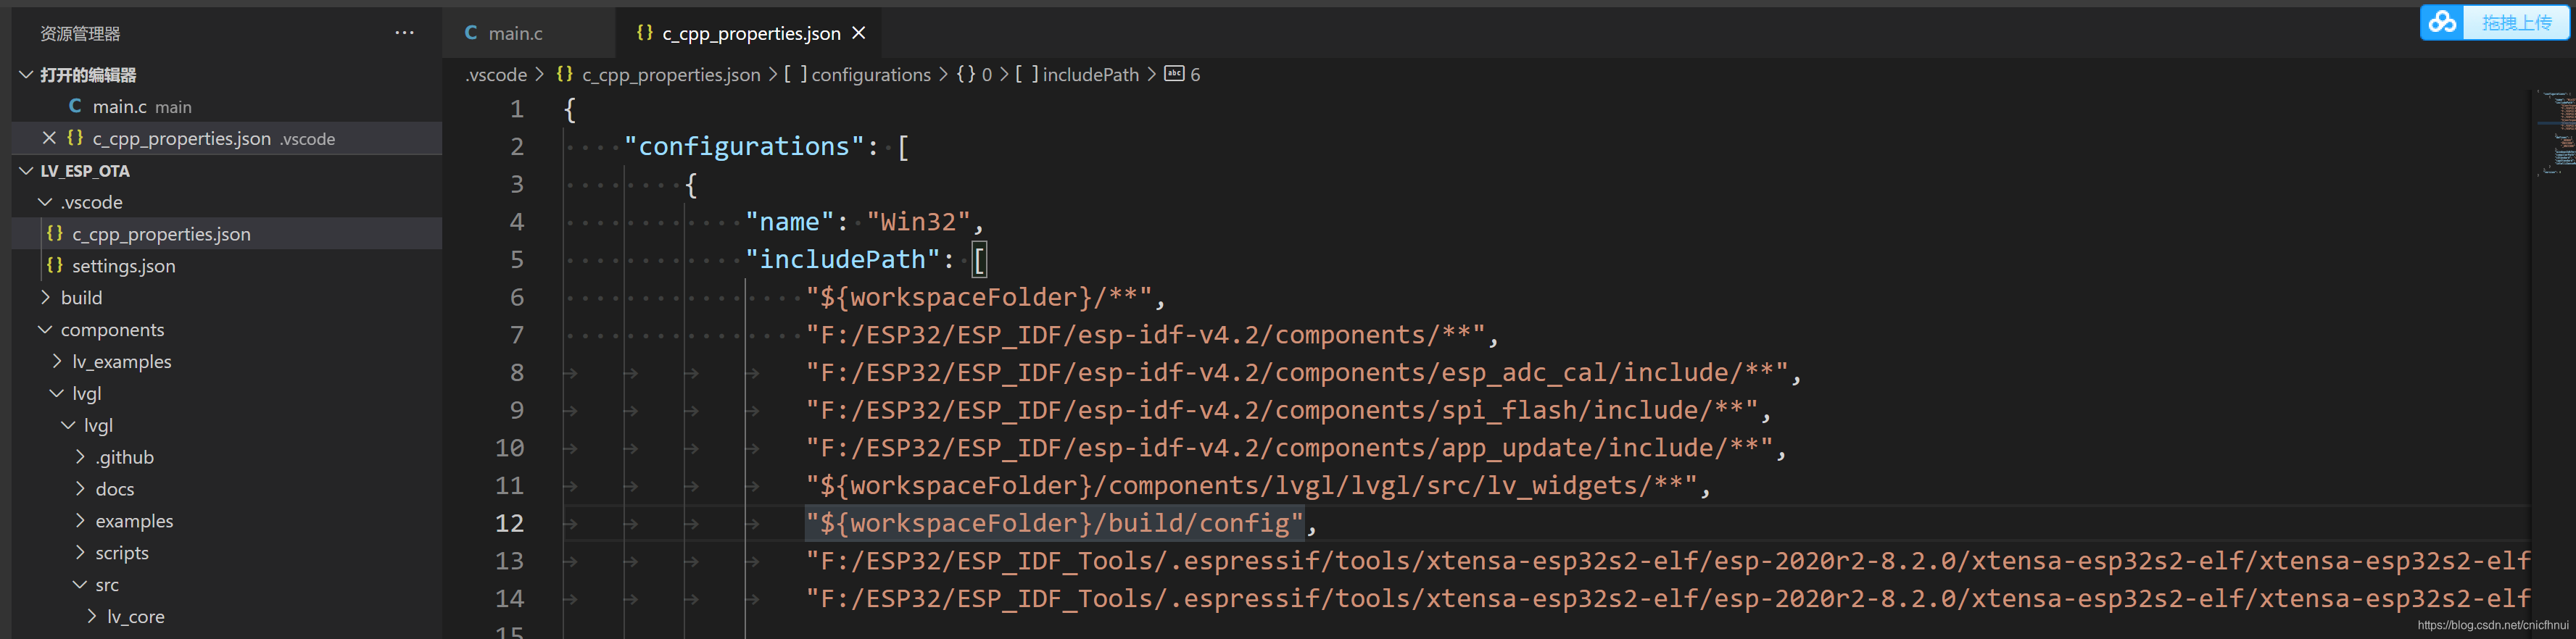Click the blue cloud icon beside 拖拽上传
The image size is (2576, 639).
[x=2441, y=21]
